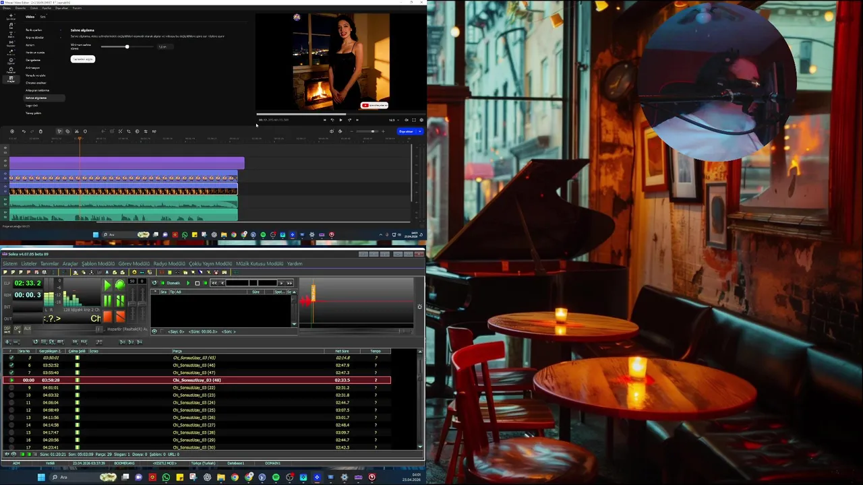The width and height of the screenshot is (863, 485).
Task: Click the Minimum sahne süresi slider handle
Action: coord(127,46)
